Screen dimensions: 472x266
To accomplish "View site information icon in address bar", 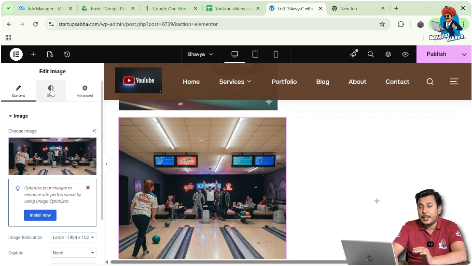I will (x=52, y=25).
